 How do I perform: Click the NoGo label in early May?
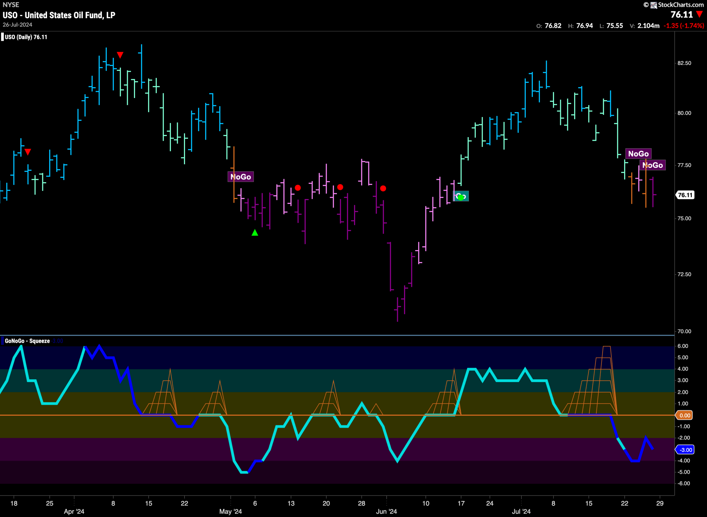click(x=241, y=177)
